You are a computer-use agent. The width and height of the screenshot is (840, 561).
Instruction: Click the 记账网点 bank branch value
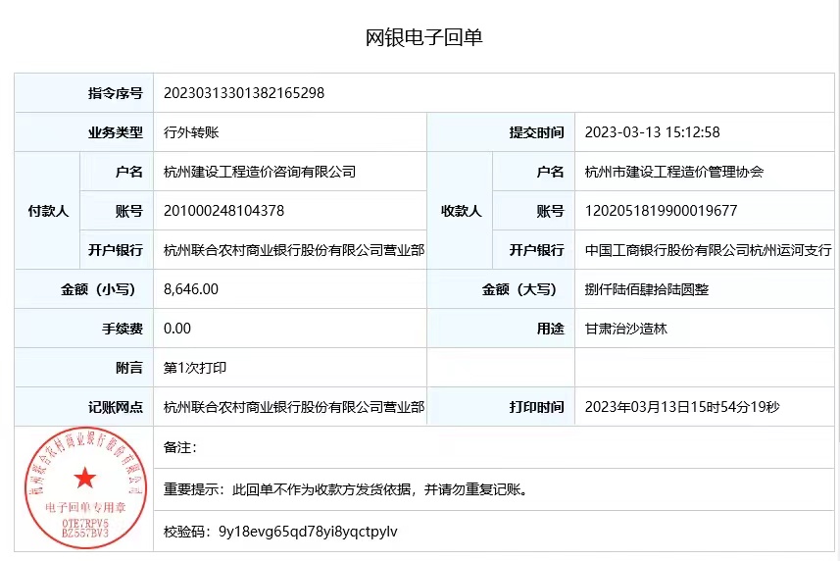click(x=294, y=407)
